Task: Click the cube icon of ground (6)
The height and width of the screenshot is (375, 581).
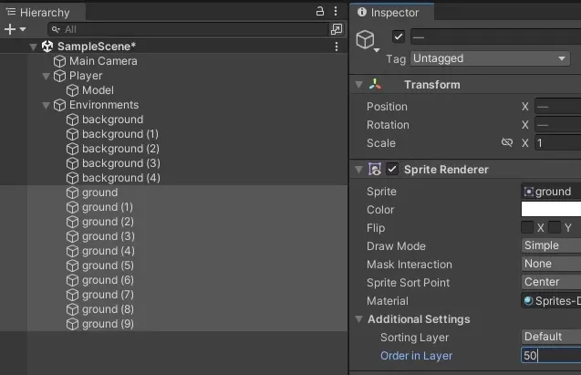Action: pos(72,280)
